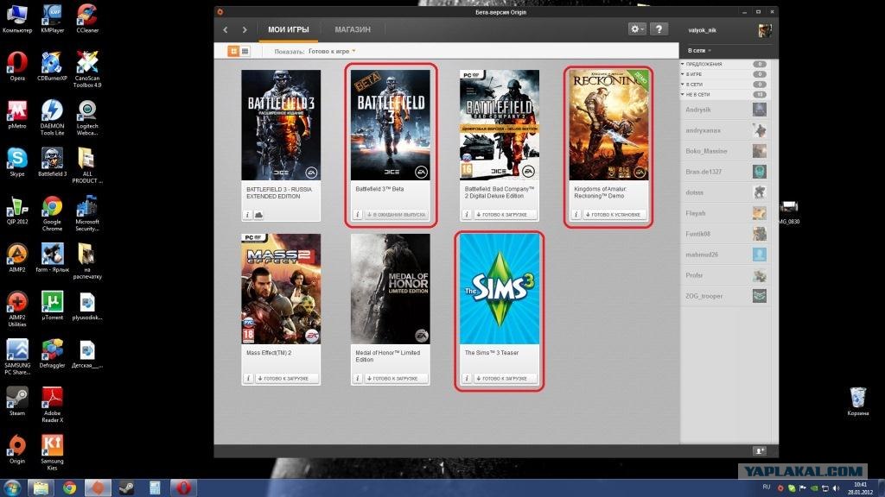Select friend dotsss in the list

[725, 192]
